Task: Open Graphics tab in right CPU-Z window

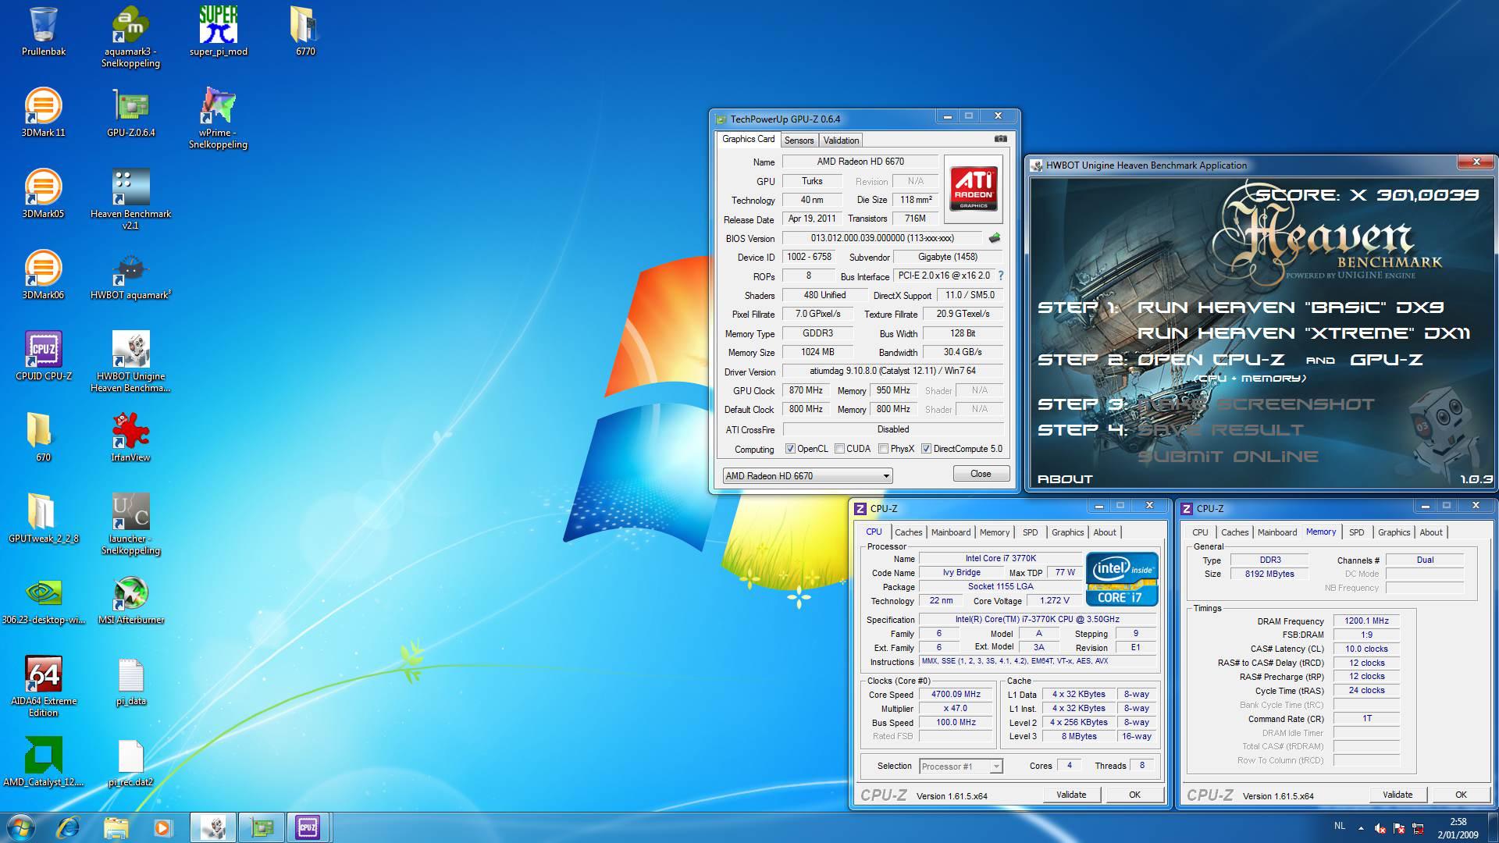Action: coord(1394,532)
